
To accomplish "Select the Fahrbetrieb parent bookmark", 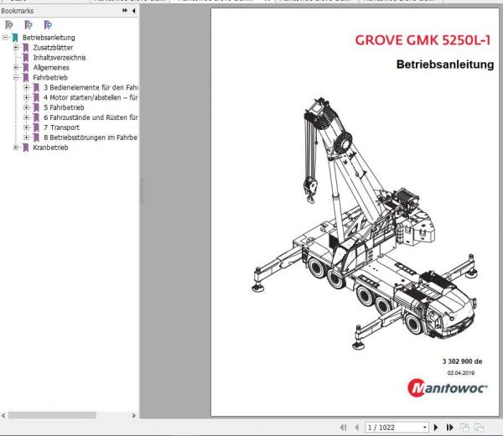I will pos(50,77).
